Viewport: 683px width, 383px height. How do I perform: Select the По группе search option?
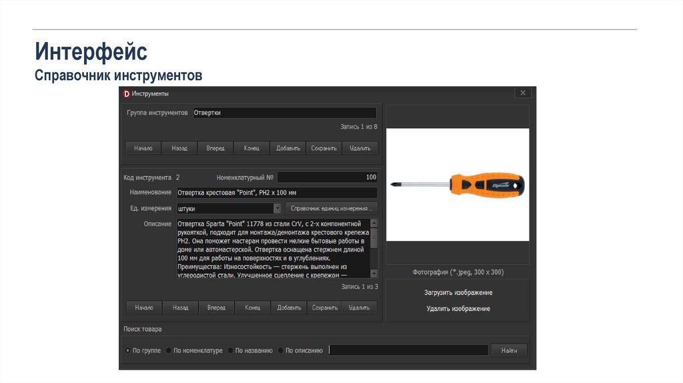[128, 350]
